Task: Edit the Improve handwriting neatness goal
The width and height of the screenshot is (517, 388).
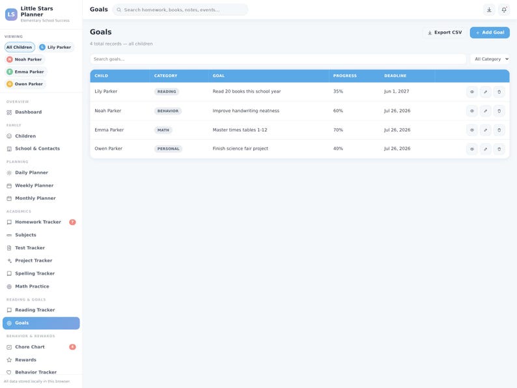Action: (x=485, y=111)
